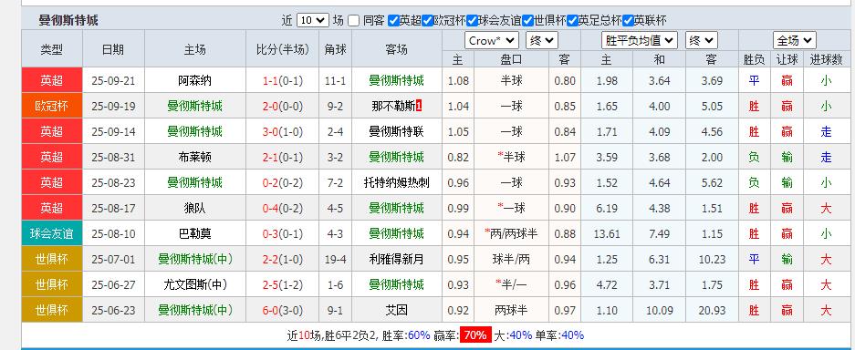Image resolution: width=855 pixels, height=350 pixels.
Task: Click the 70% win rate highlight
Action: click(x=475, y=335)
